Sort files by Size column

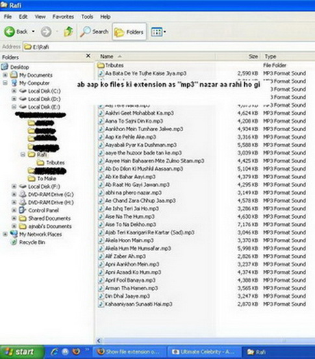coord(238,56)
